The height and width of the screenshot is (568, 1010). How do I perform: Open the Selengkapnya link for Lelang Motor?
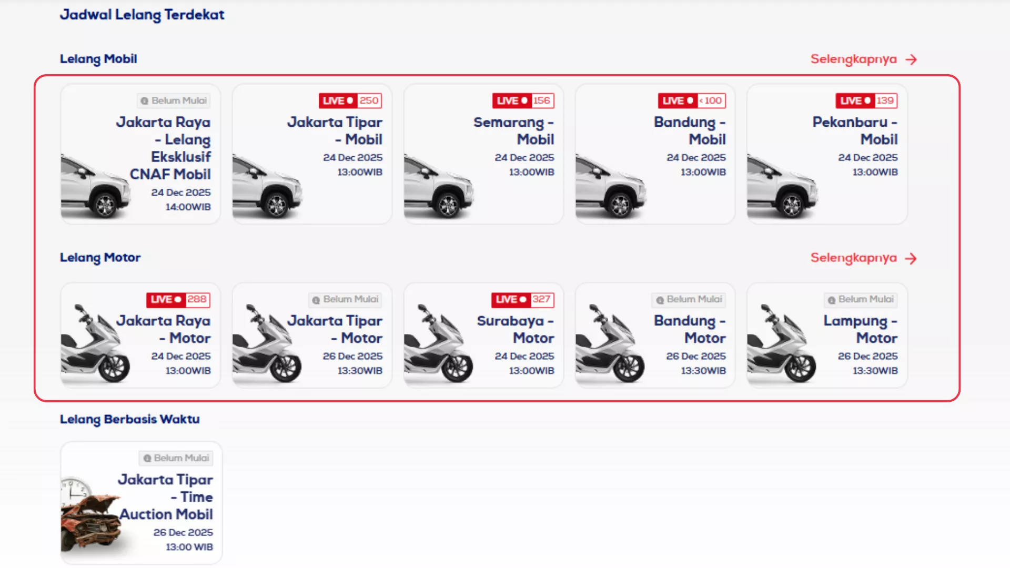853,258
